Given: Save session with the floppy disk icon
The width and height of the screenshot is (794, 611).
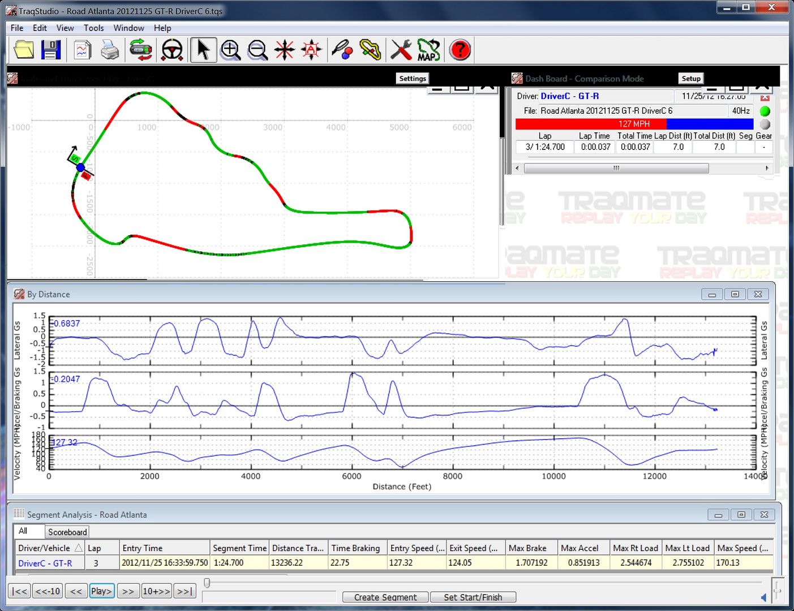Looking at the screenshot, I should tap(50, 50).
